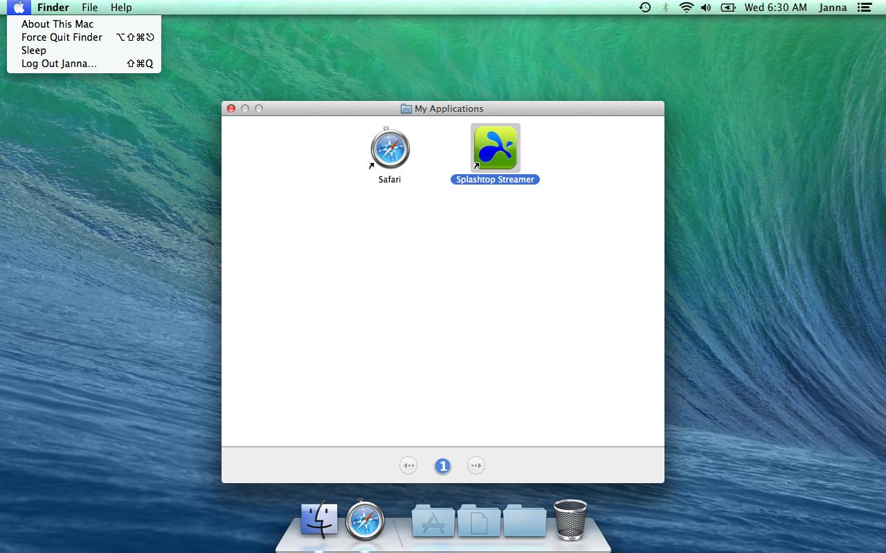Click the battery status icon
Viewport: 886px width, 553px height.
[x=727, y=8]
